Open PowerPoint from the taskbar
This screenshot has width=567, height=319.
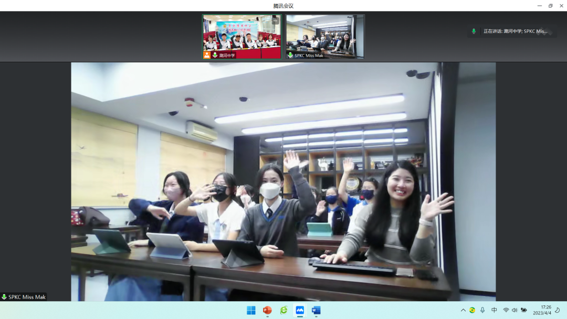point(267,310)
